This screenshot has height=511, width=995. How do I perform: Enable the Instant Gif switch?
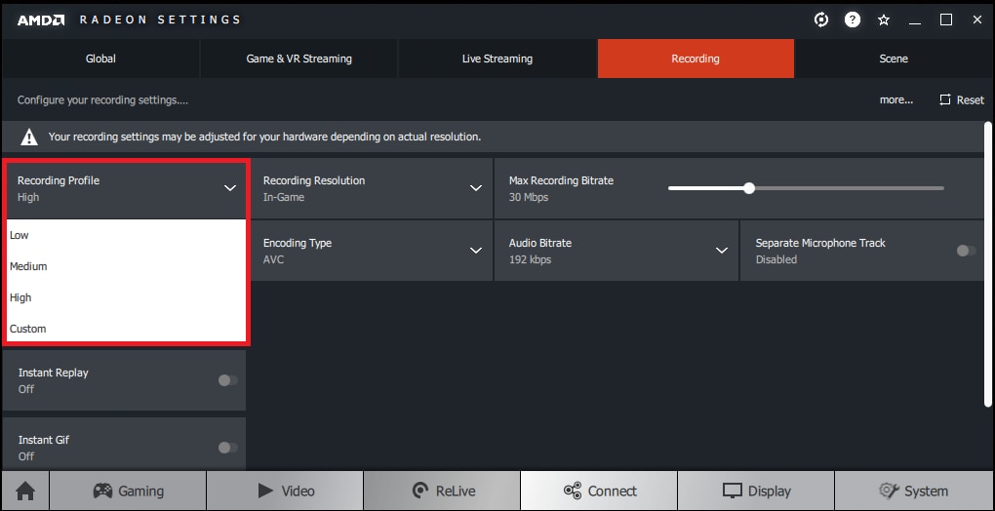tap(227, 448)
